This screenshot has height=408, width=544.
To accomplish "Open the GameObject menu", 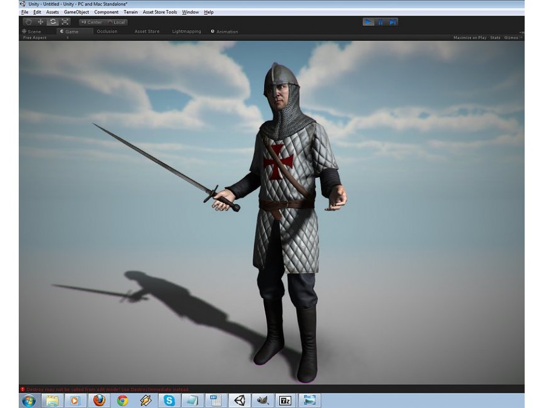I will pos(76,12).
